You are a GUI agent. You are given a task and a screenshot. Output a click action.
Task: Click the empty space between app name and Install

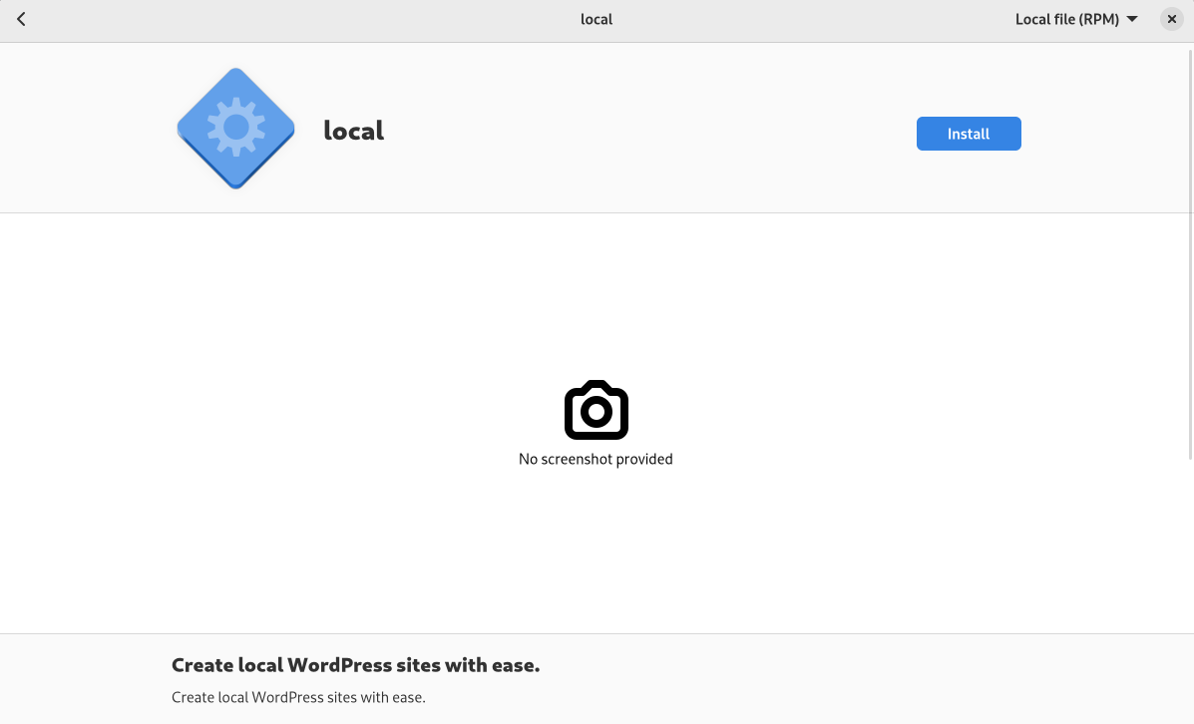coord(648,132)
